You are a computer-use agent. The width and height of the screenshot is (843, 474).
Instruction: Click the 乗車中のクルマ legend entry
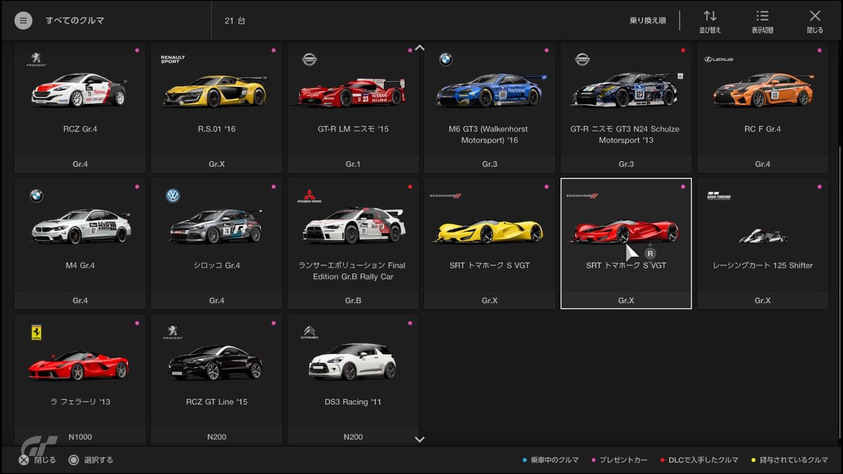coord(551,460)
